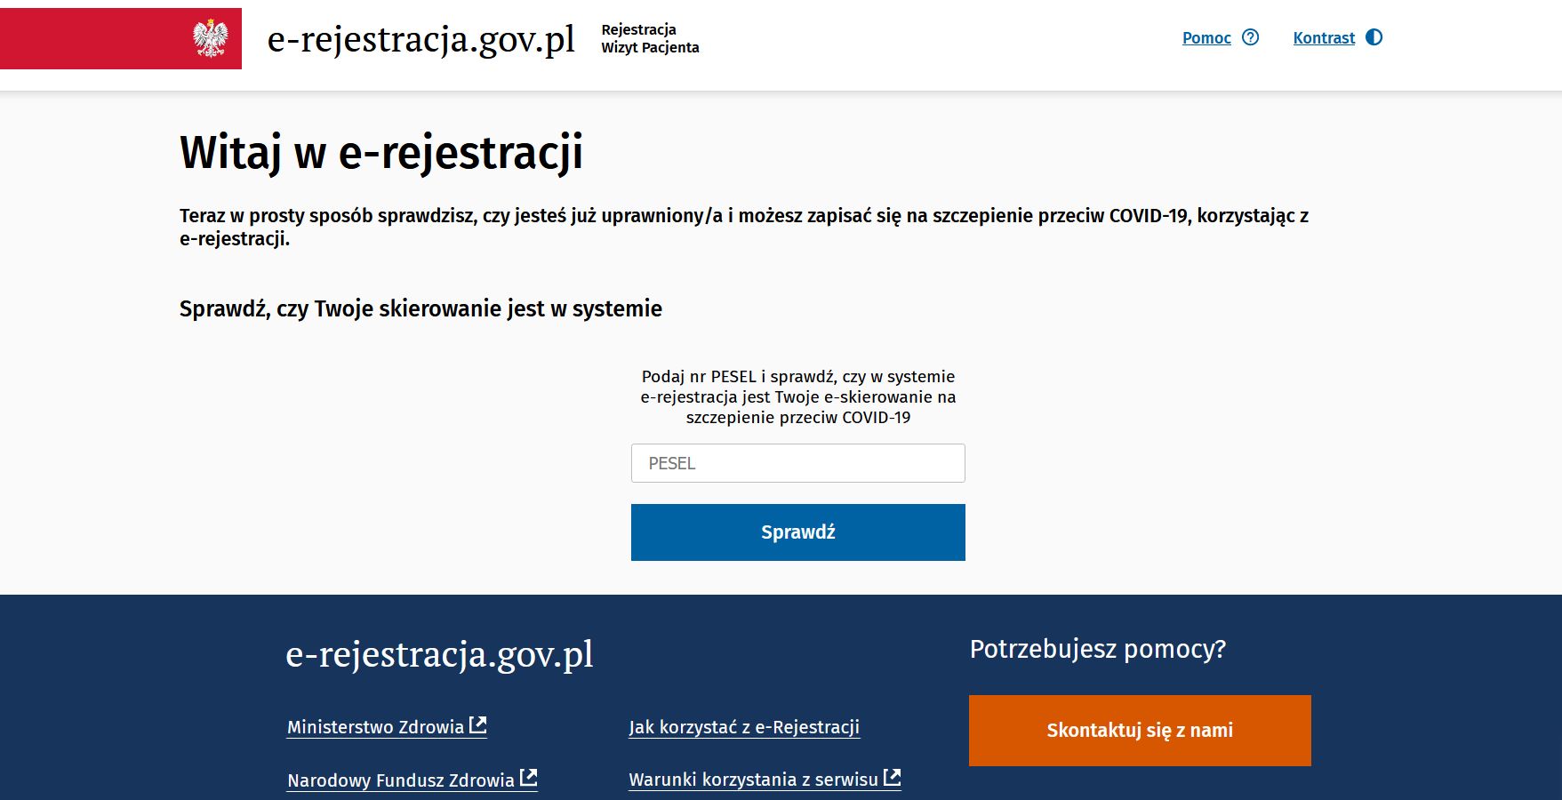Click external link icon next to Ministerstwo Zdrowia

coord(478,725)
